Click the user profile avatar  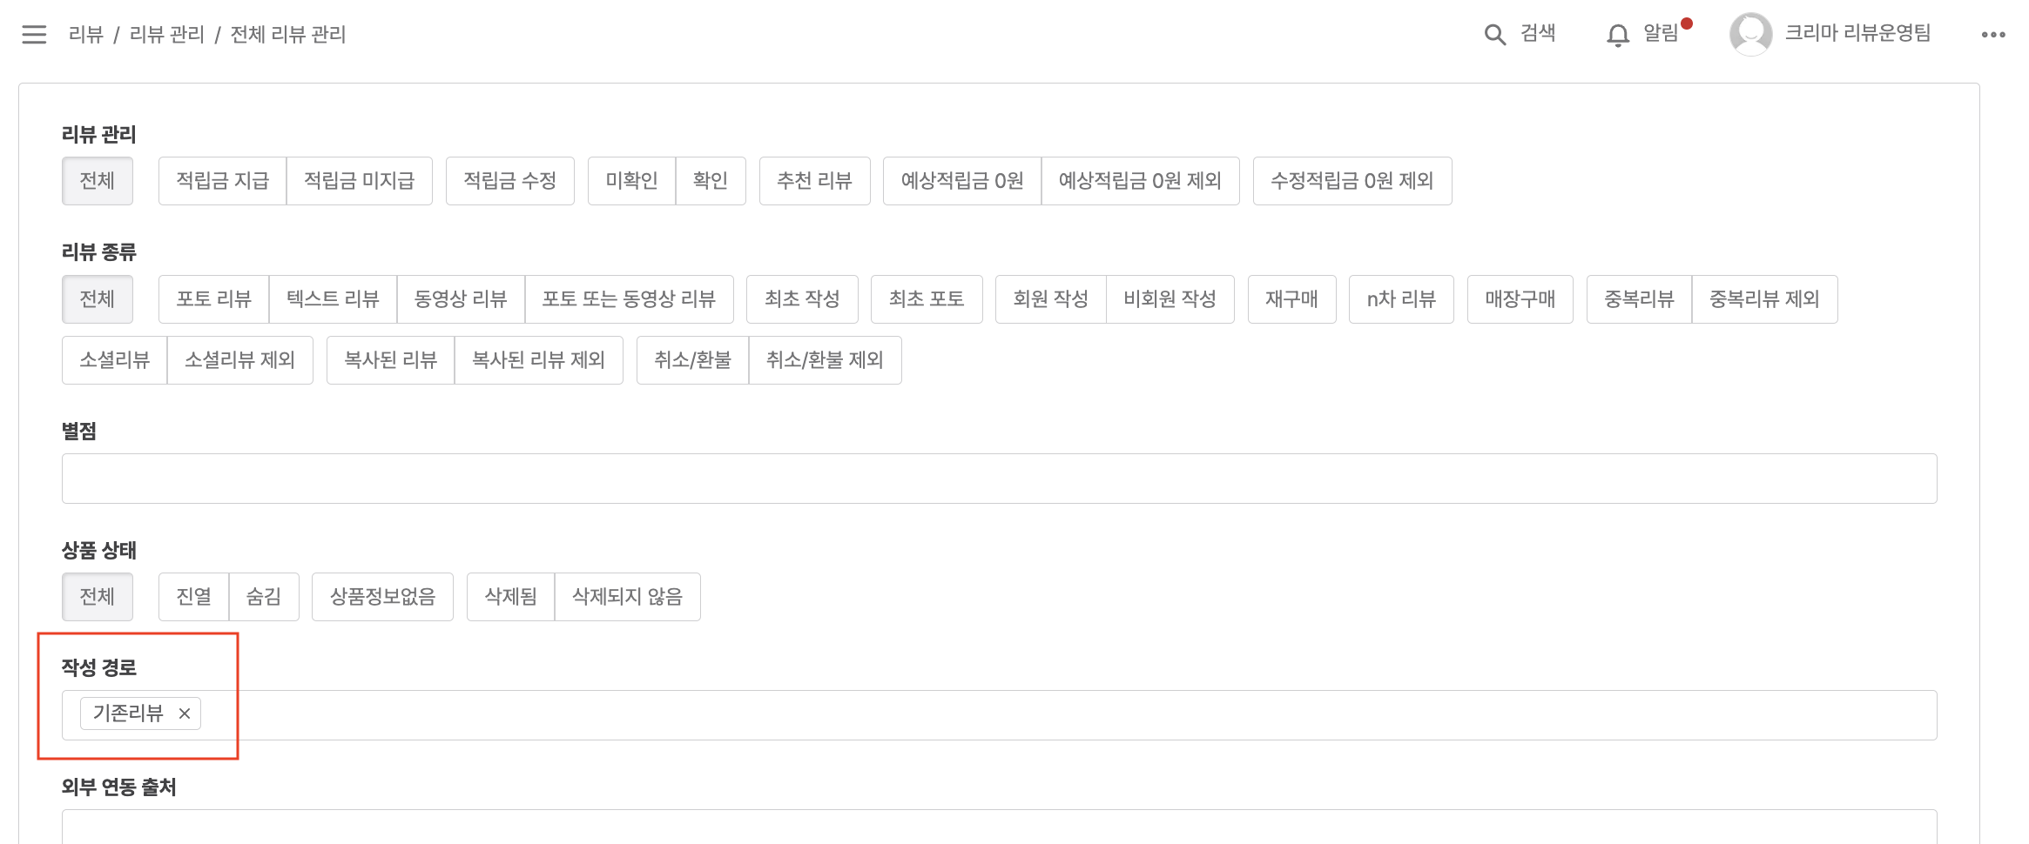click(x=1750, y=35)
